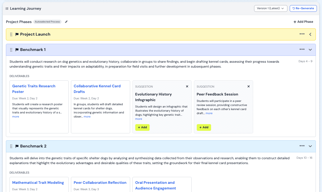
Task: Click the drag handle on Benchmark 1
Action: tap(11, 50)
